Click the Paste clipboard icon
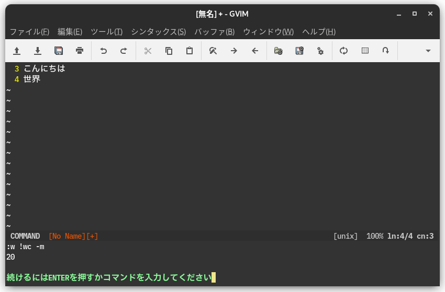Viewport: 445px width, 292px height. pos(190,51)
